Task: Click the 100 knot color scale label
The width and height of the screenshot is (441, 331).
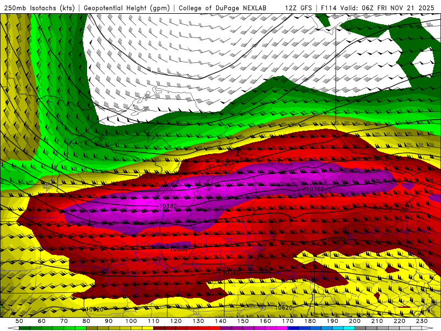Action: point(131,321)
